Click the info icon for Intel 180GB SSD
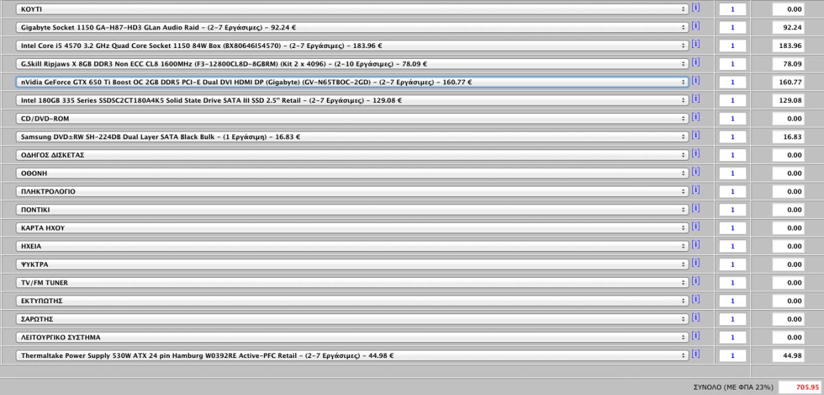The width and height of the screenshot is (824, 395). click(x=696, y=99)
